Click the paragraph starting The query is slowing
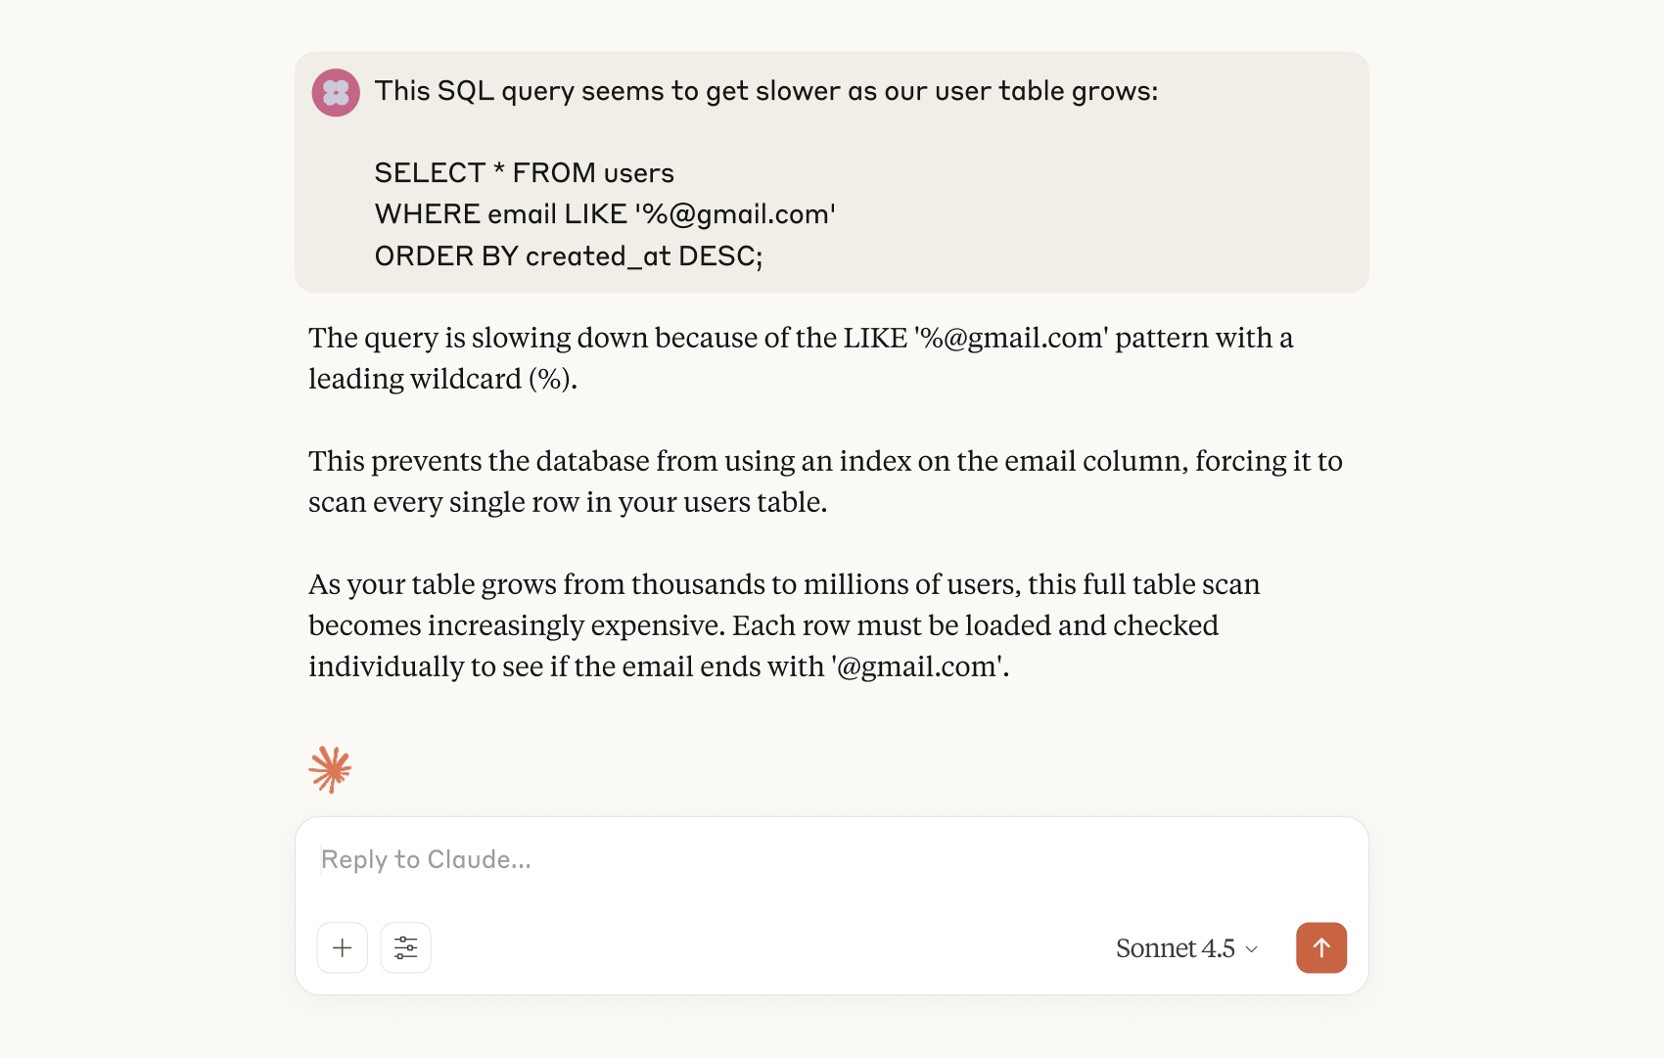 coord(801,358)
